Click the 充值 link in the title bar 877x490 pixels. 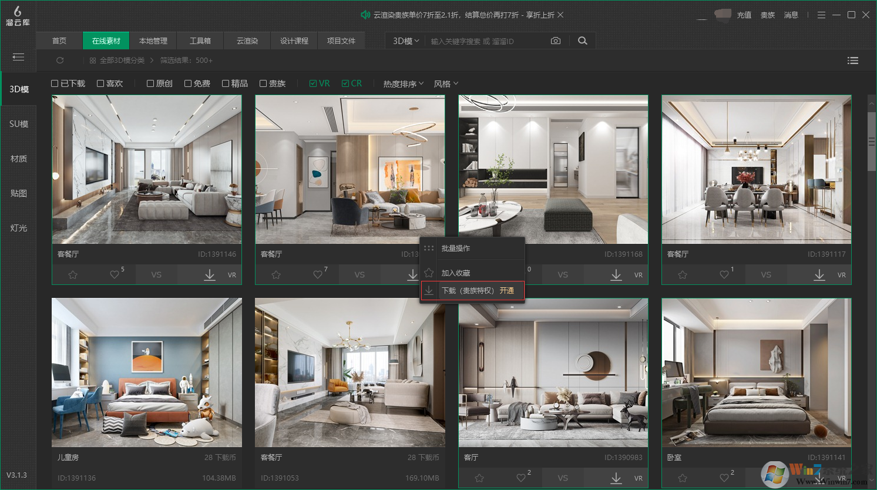744,15
